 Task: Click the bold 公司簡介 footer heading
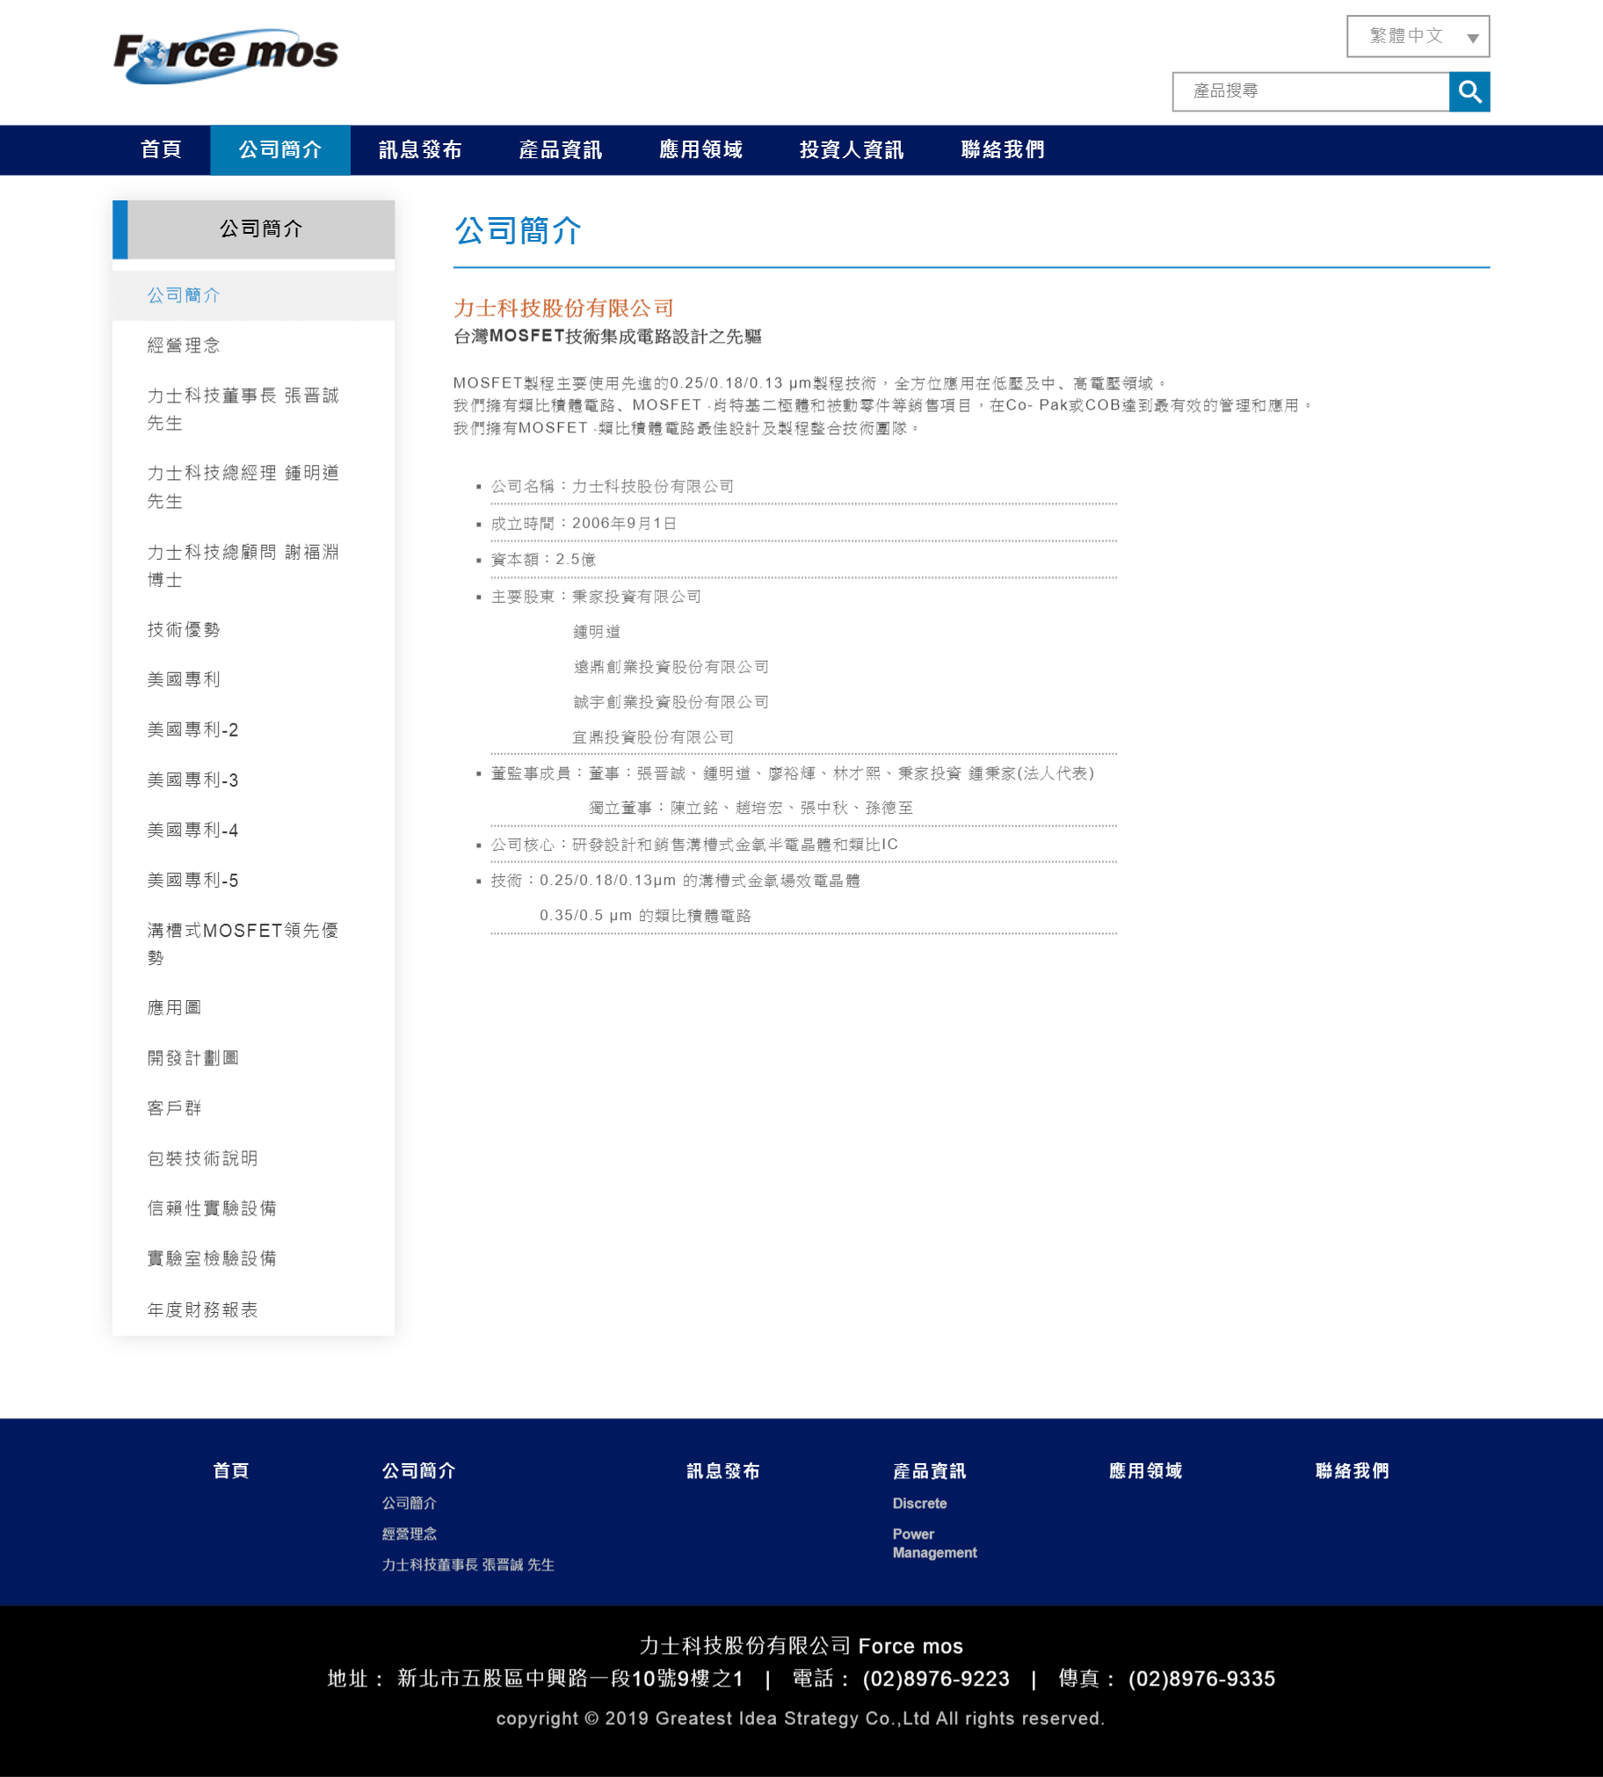(418, 1470)
